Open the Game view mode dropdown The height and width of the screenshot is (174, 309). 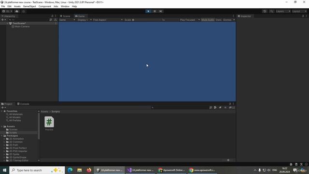[67, 20]
